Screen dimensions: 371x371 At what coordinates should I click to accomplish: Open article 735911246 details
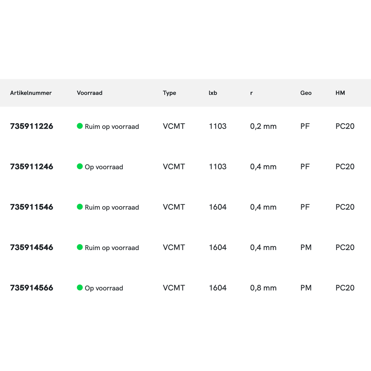point(32,167)
